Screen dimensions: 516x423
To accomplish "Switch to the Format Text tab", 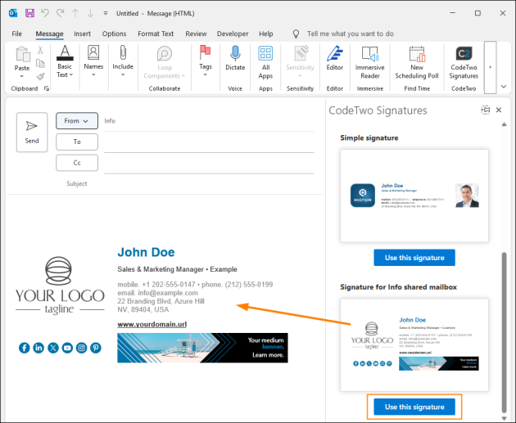I will (x=156, y=34).
